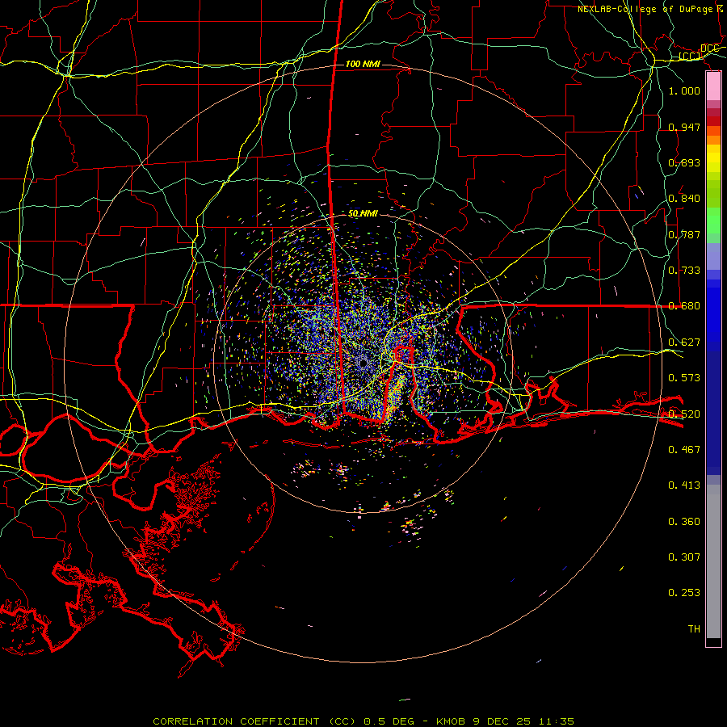Click the TH threshold label on scale
Screen dimensions: 727x727
coord(694,628)
